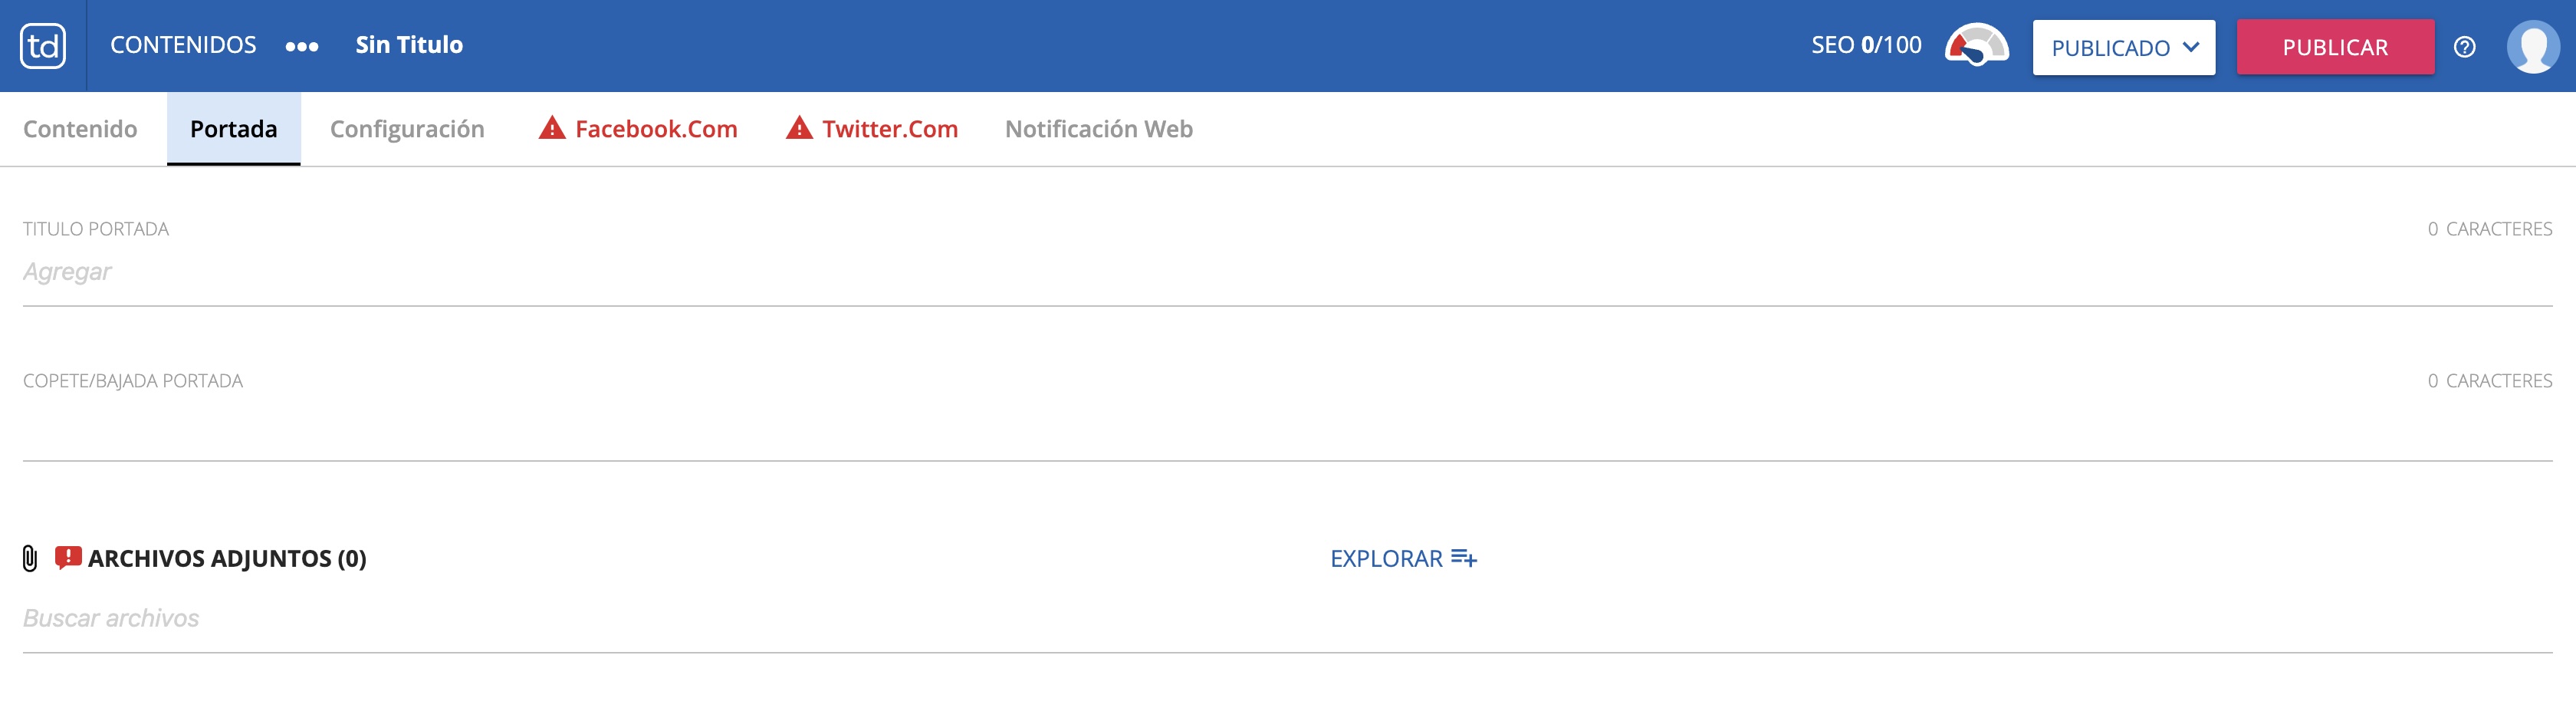The height and width of the screenshot is (721, 2576).
Task: Click the CONTENIDOS navigation link
Action: coord(183,45)
